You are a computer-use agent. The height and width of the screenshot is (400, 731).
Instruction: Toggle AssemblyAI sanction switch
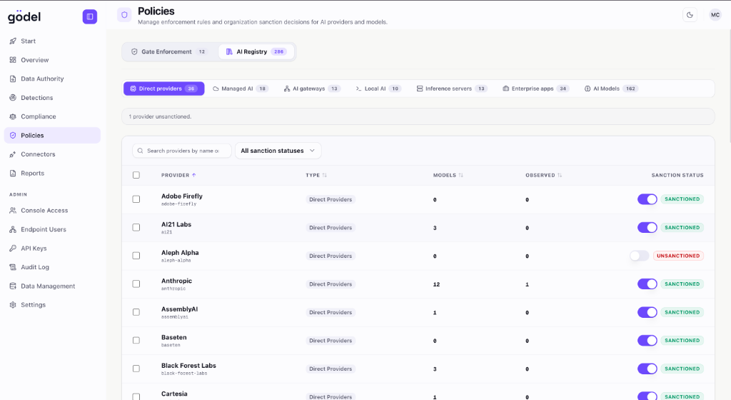click(647, 312)
